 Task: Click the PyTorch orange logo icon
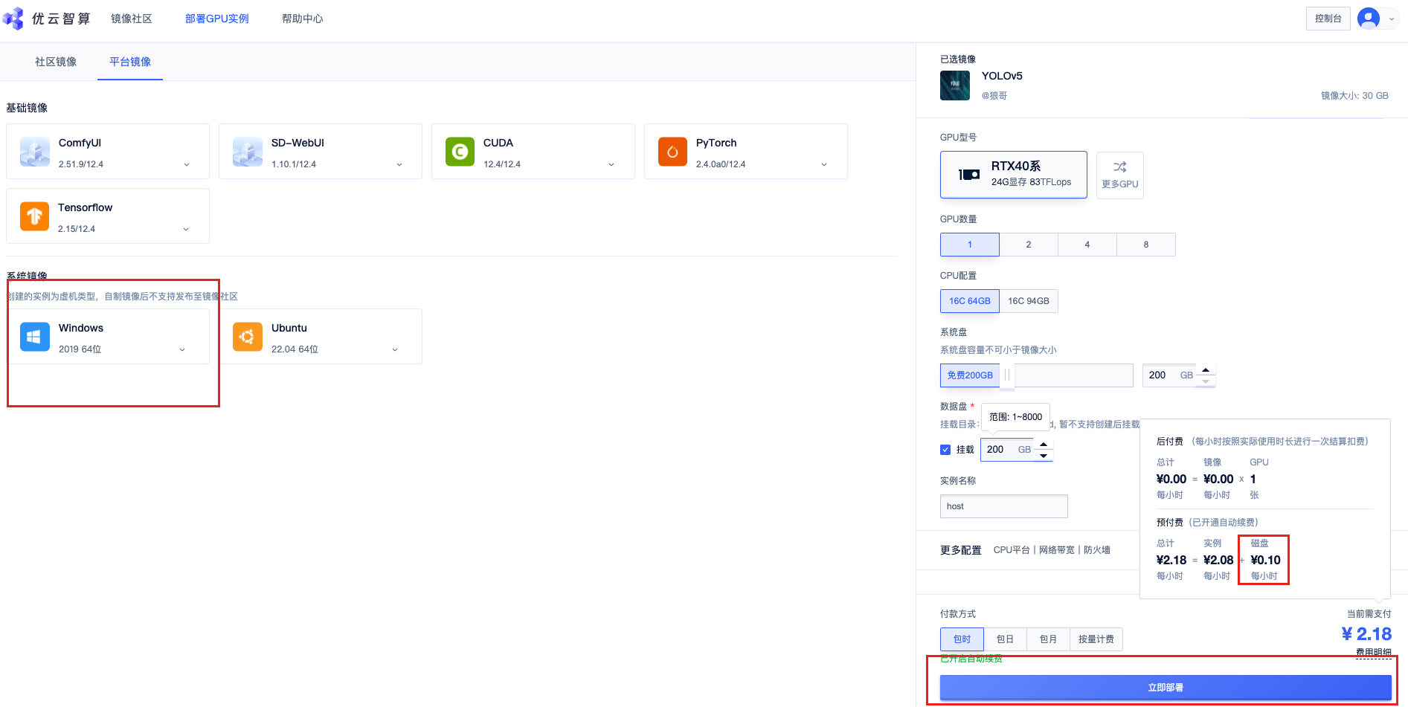tap(672, 152)
